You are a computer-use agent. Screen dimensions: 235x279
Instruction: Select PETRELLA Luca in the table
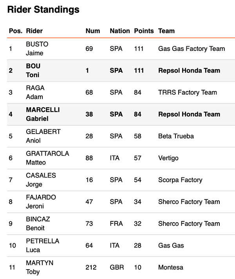point(43,246)
